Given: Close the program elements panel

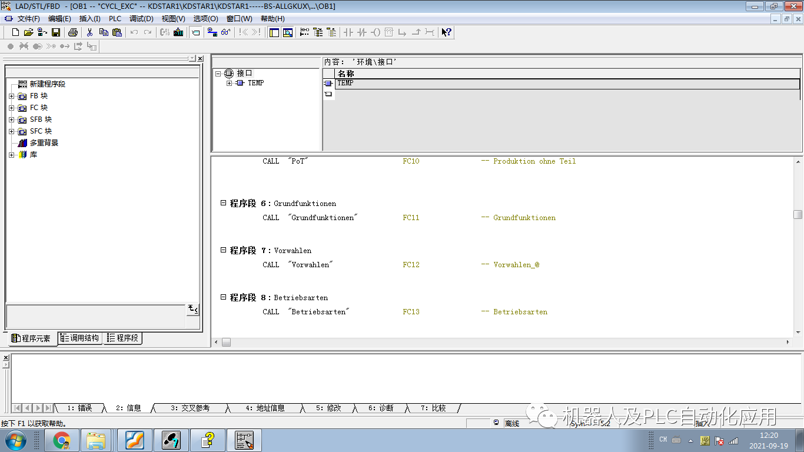Looking at the screenshot, I should pyautogui.click(x=200, y=59).
